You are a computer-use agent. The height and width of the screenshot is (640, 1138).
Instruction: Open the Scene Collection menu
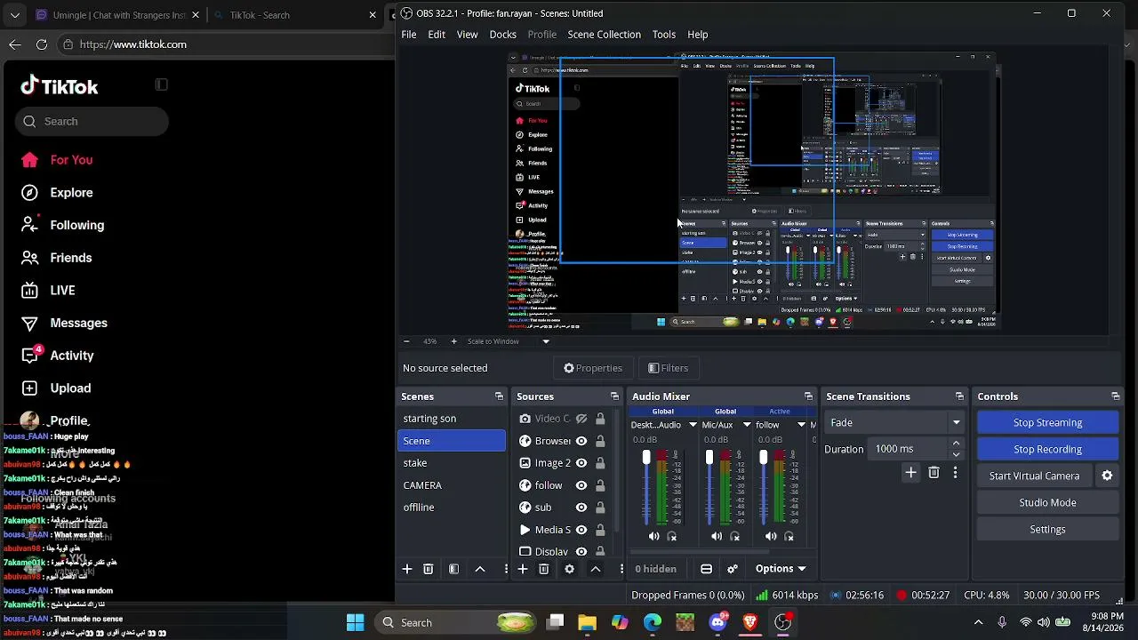(604, 35)
